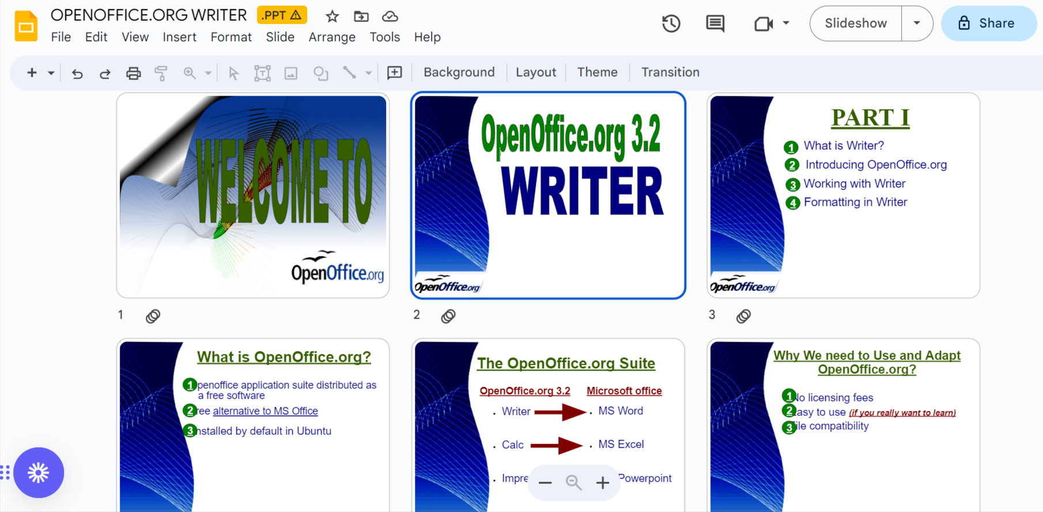The width and height of the screenshot is (1043, 512).
Task: Click the Background button
Action: pyautogui.click(x=459, y=73)
